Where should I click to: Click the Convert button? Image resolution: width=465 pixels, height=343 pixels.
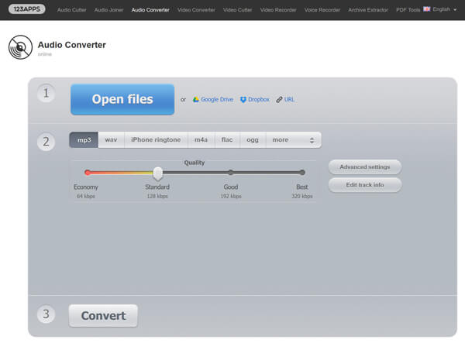[103, 316]
